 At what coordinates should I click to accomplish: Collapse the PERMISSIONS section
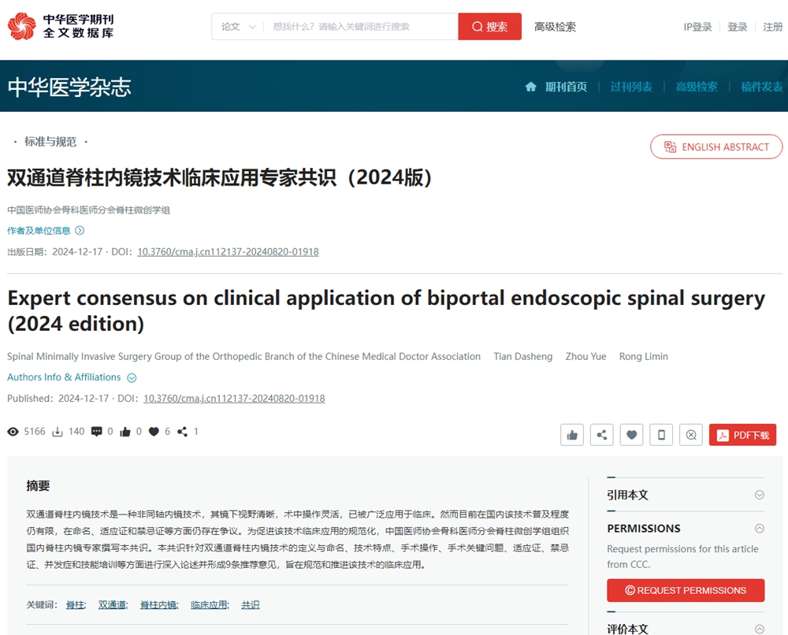pos(760,529)
